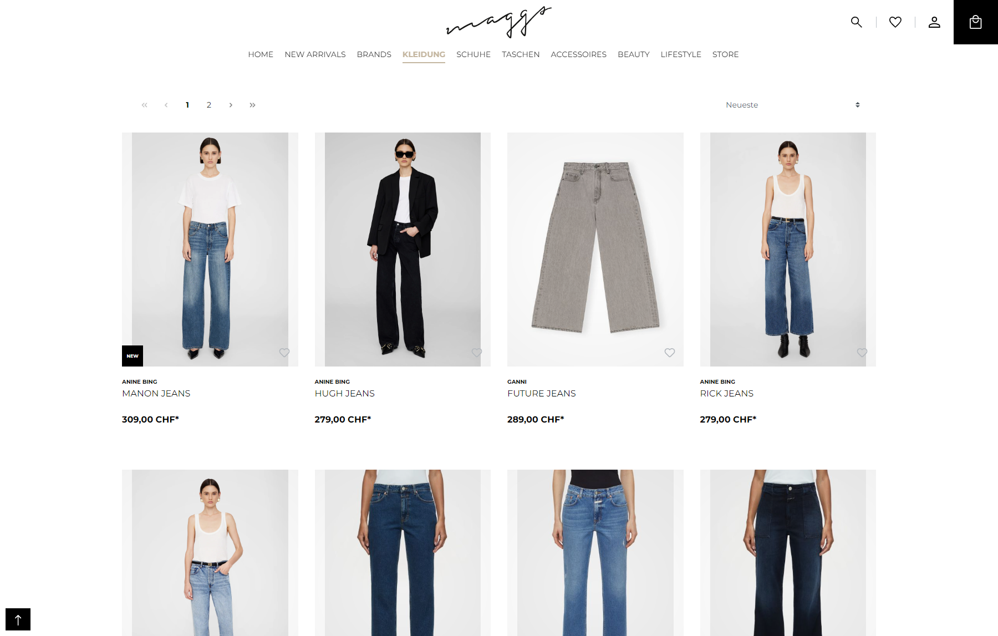
Task: Jump to last page double arrow
Action: click(x=252, y=105)
